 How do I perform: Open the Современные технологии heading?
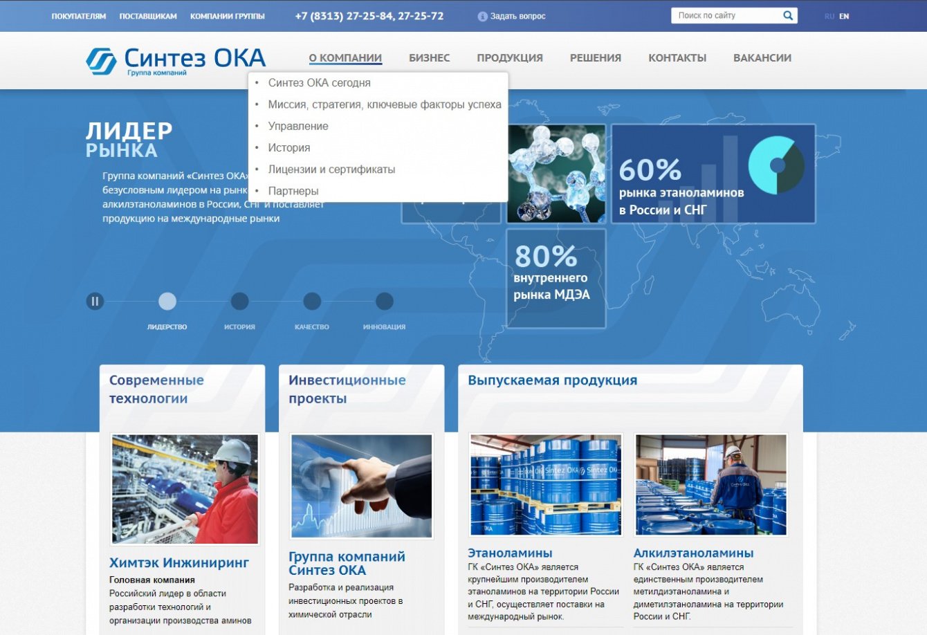156,389
